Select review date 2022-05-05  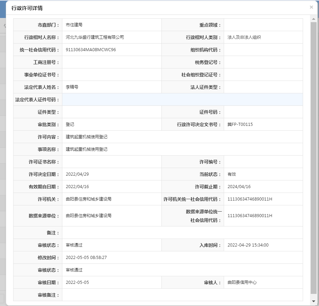coord(77,282)
